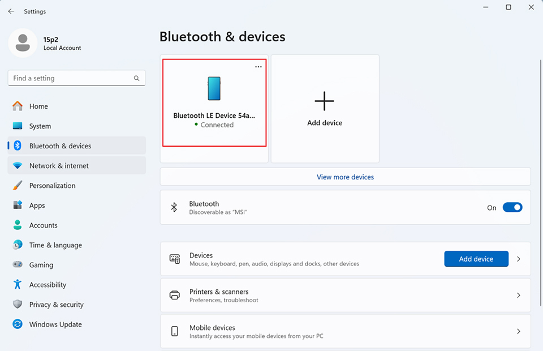Select the Network & internet icon

coord(18,165)
